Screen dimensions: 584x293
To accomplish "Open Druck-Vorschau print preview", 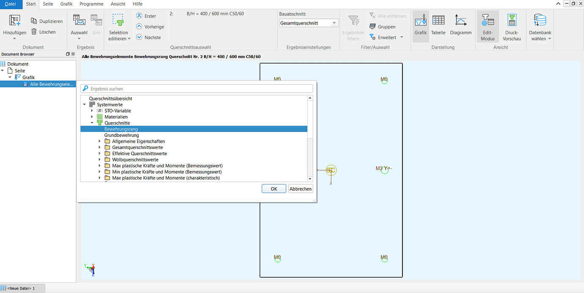I will pyautogui.click(x=512, y=26).
